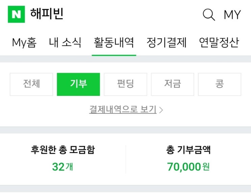Select the 활동내역 tab
The height and width of the screenshot is (195, 251).
pos(114,43)
